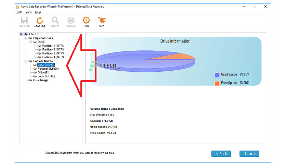Collapse the This PC tree node

point(21,34)
